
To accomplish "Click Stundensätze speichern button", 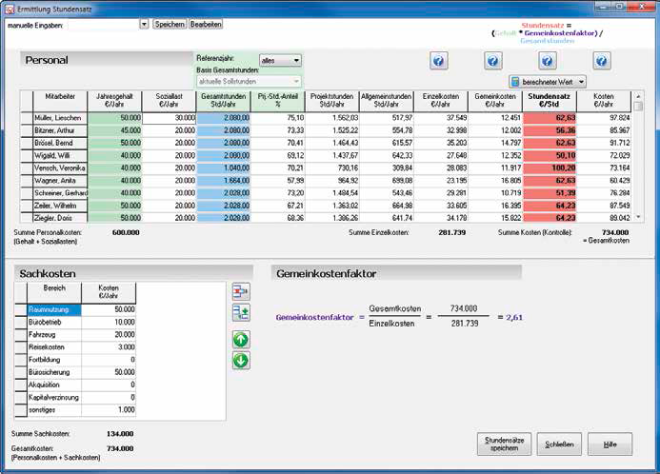I will click(504, 444).
